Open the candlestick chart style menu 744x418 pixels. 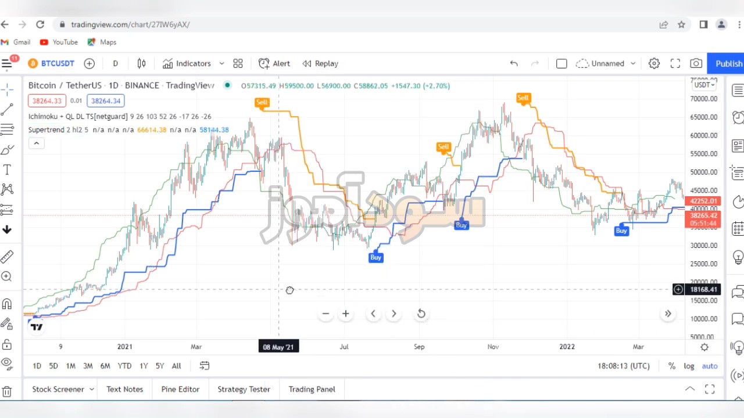[141, 63]
